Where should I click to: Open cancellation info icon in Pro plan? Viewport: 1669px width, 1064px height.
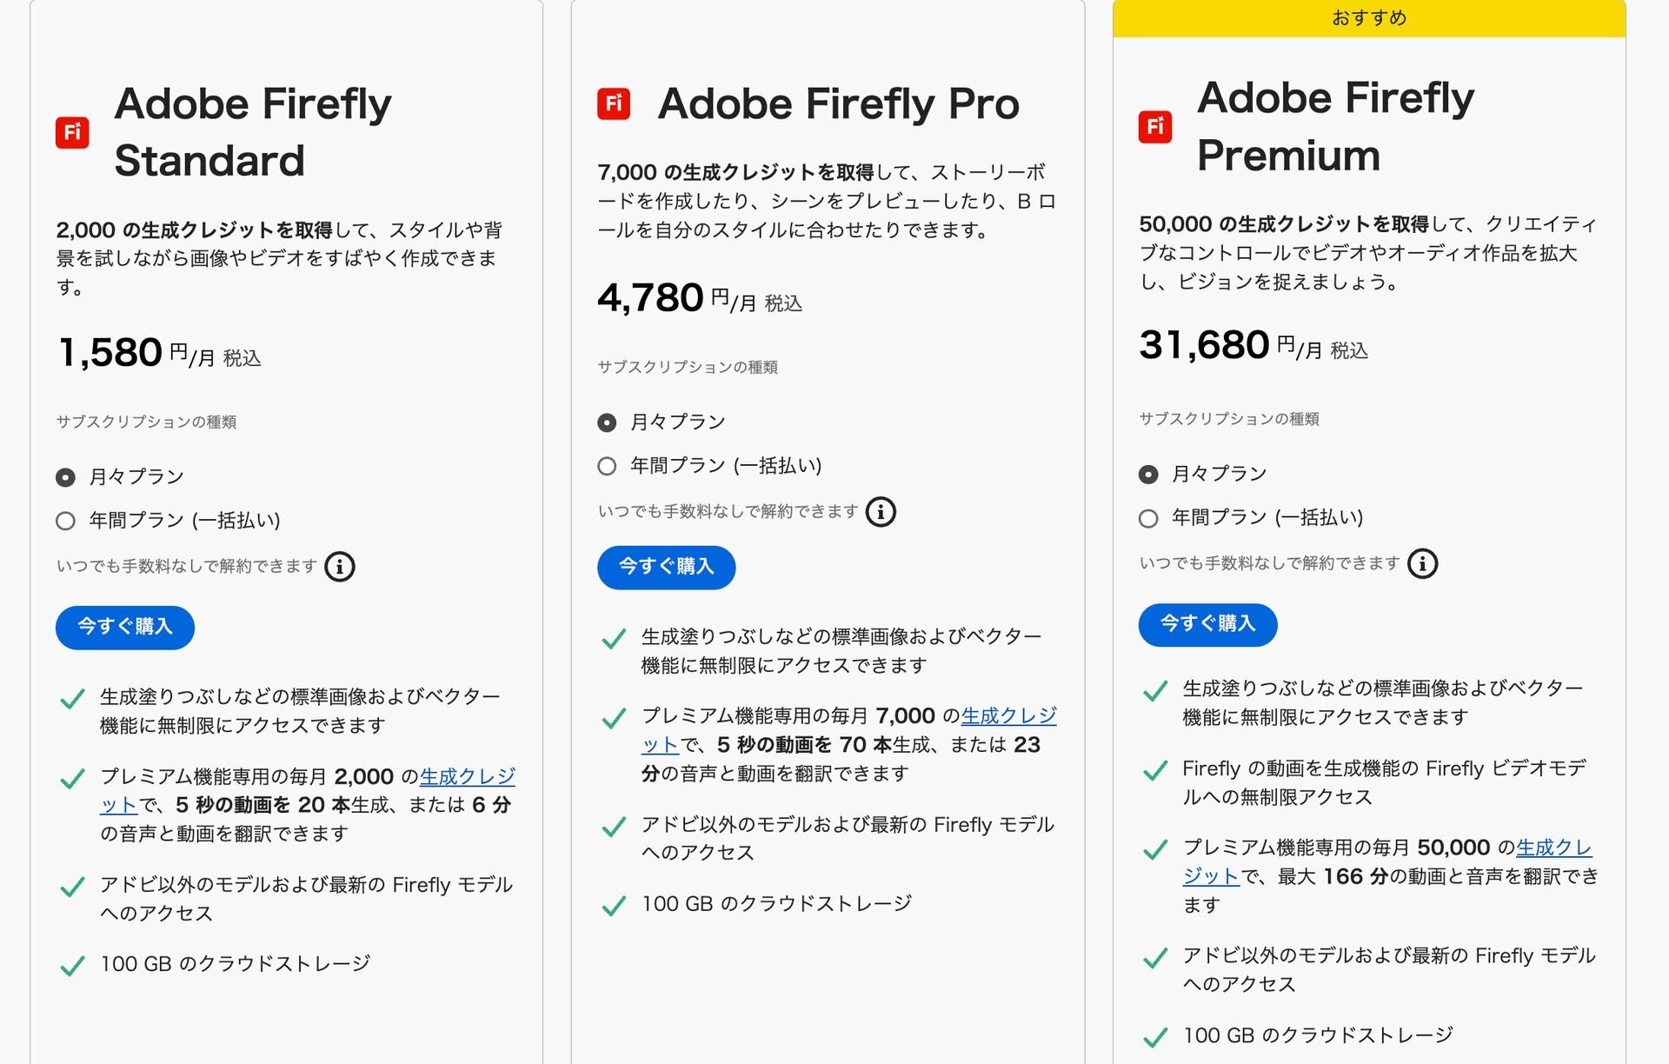click(881, 512)
